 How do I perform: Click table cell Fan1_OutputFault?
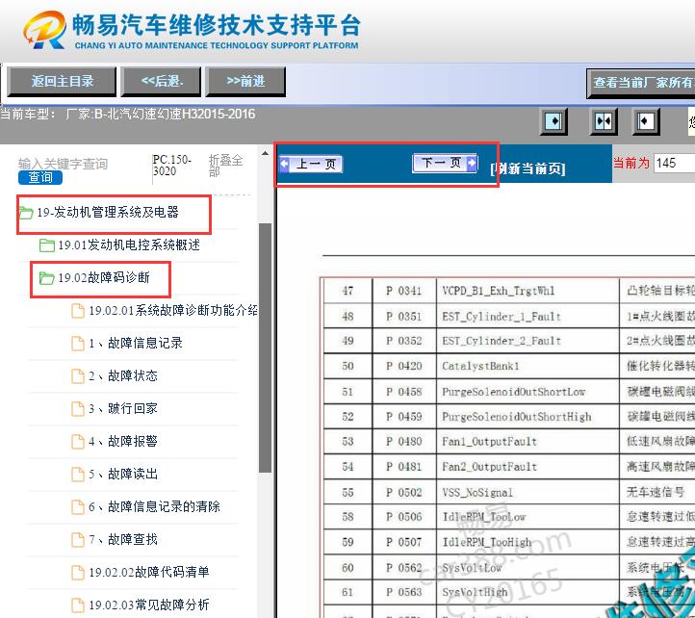click(x=528, y=442)
